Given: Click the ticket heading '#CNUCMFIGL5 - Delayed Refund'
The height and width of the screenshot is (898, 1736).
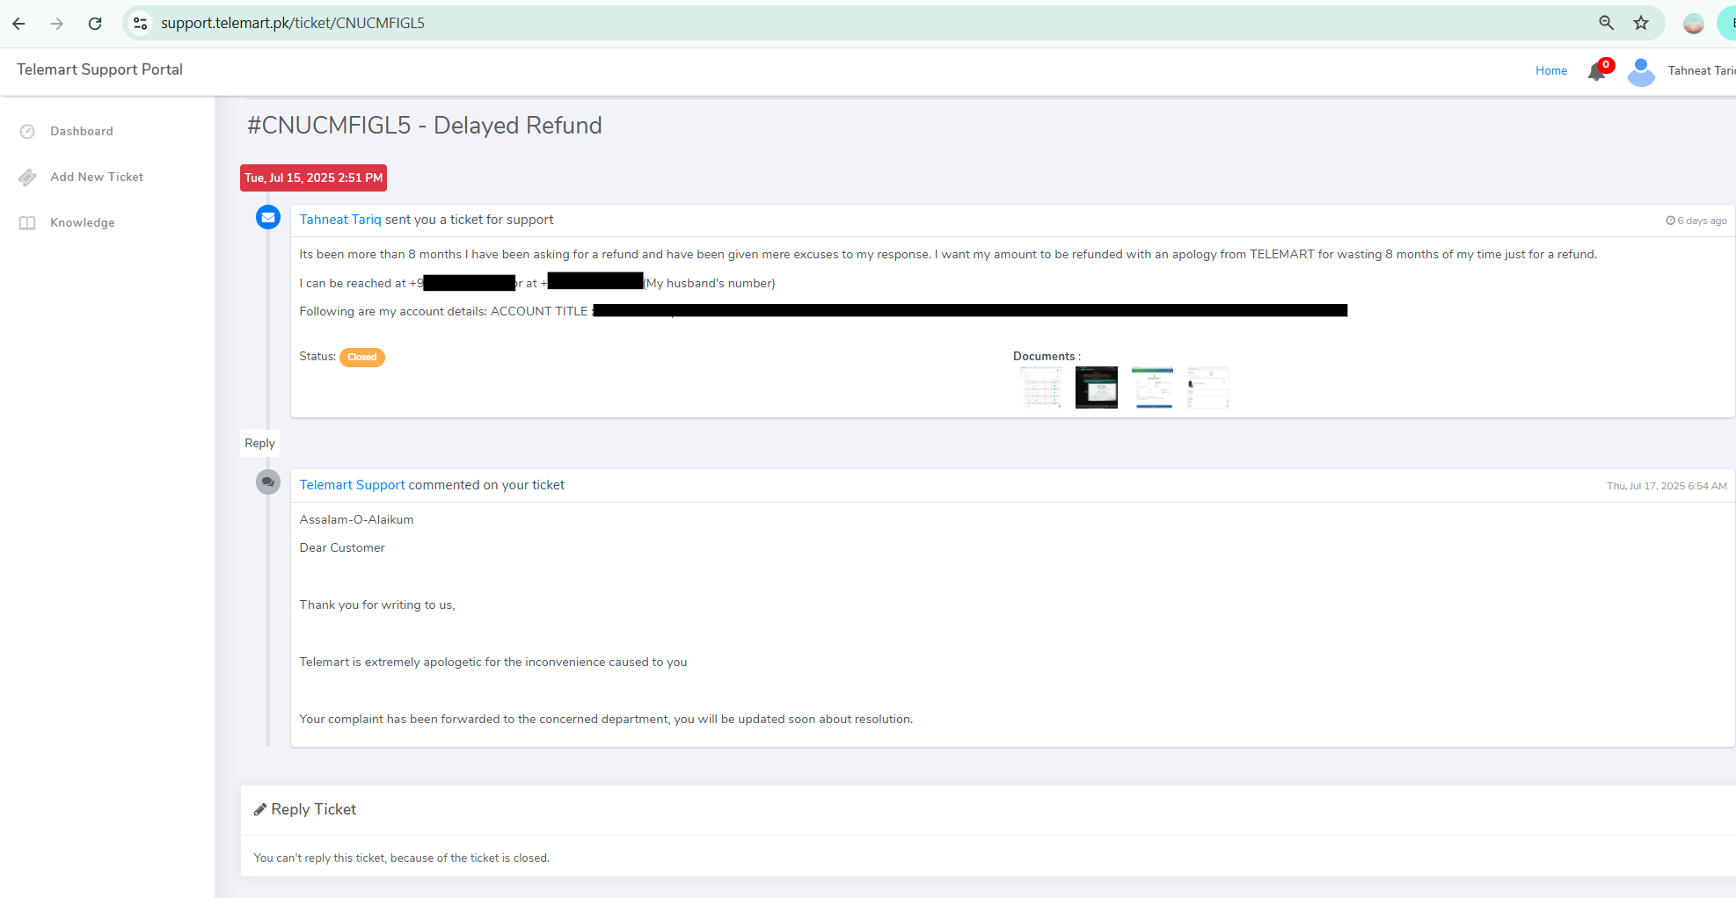Looking at the screenshot, I should [x=424, y=126].
